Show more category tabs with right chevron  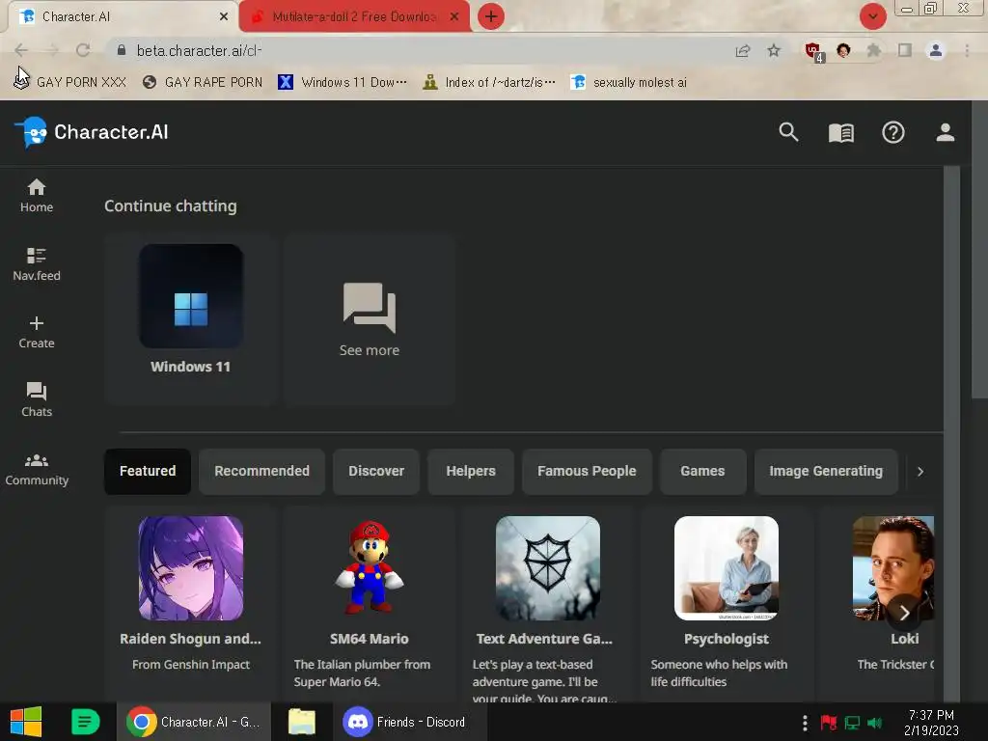(919, 471)
